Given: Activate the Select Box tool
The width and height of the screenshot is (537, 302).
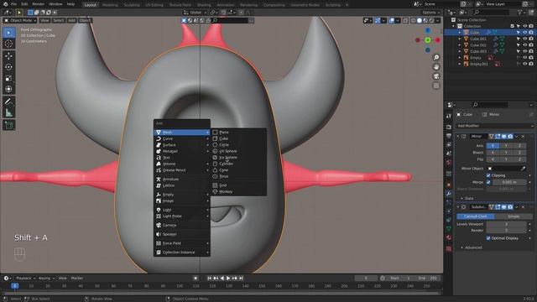Looking at the screenshot, I should (8, 33).
